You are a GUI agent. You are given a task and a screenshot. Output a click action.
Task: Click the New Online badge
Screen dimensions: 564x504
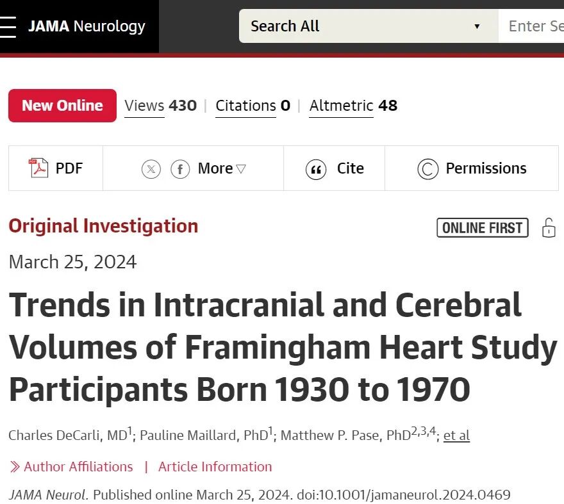click(x=63, y=105)
